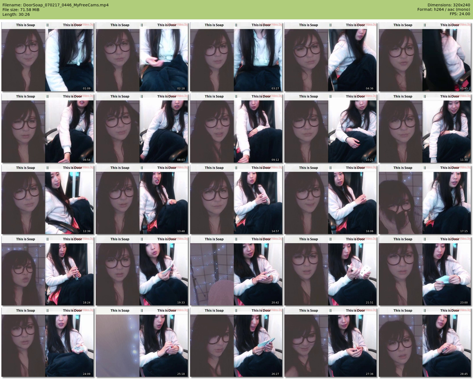Select the thumbnail timestamped 18:24
473x379 pixels.
[48, 271]
